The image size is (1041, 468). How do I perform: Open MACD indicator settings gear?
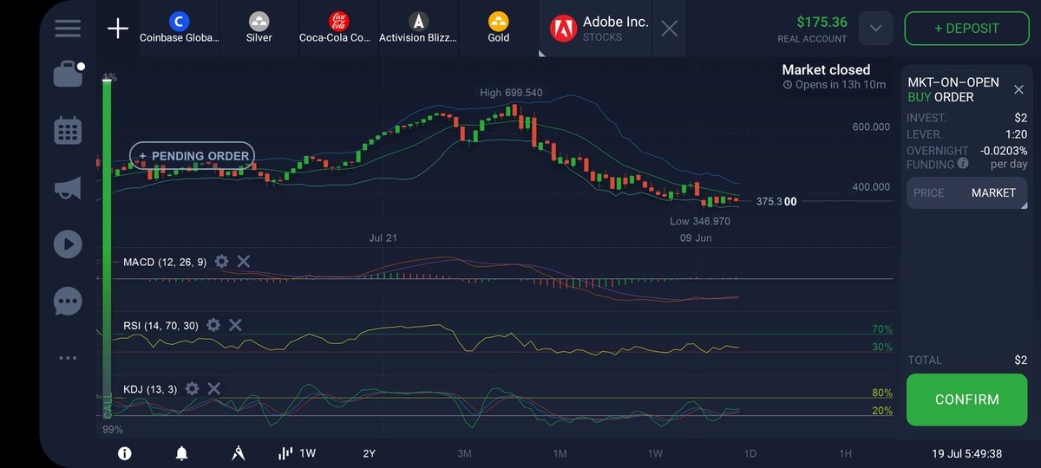pyautogui.click(x=221, y=261)
